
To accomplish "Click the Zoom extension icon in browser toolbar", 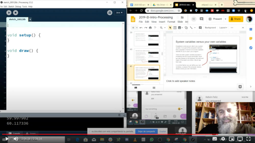I will tap(233, 11).
